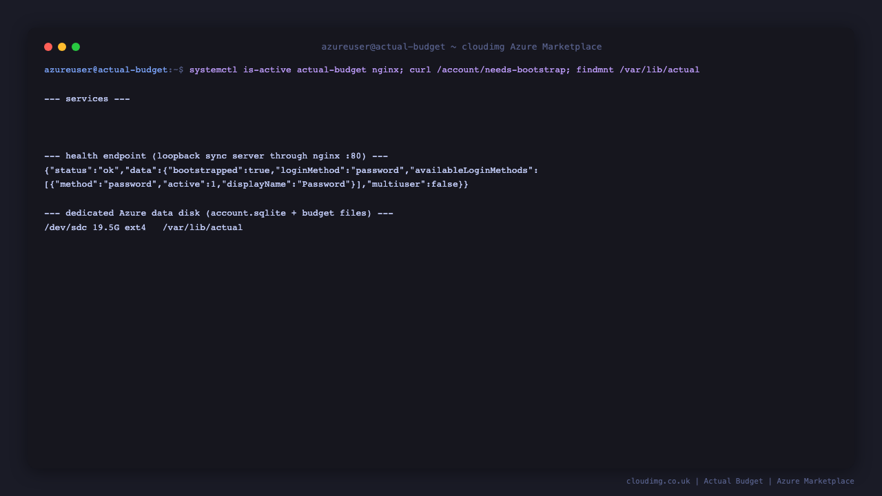Click the /dev/sdc device name
This screenshot has width=882, height=496.
click(x=65, y=227)
